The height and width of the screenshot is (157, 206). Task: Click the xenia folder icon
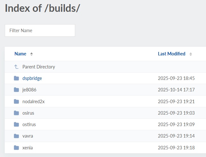pyautogui.click(x=17, y=148)
